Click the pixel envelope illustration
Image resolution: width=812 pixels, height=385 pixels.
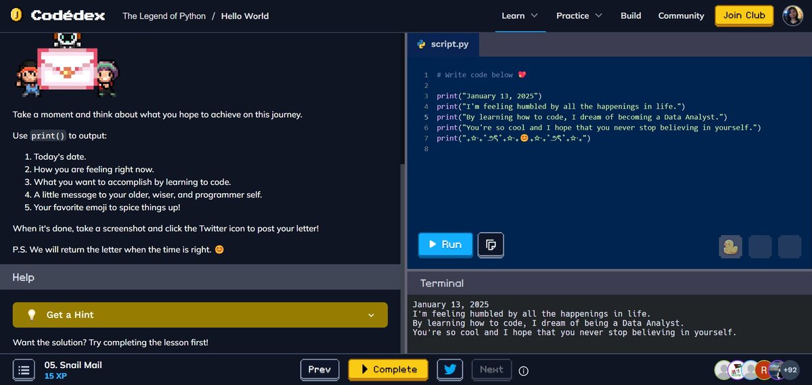click(67, 68)
